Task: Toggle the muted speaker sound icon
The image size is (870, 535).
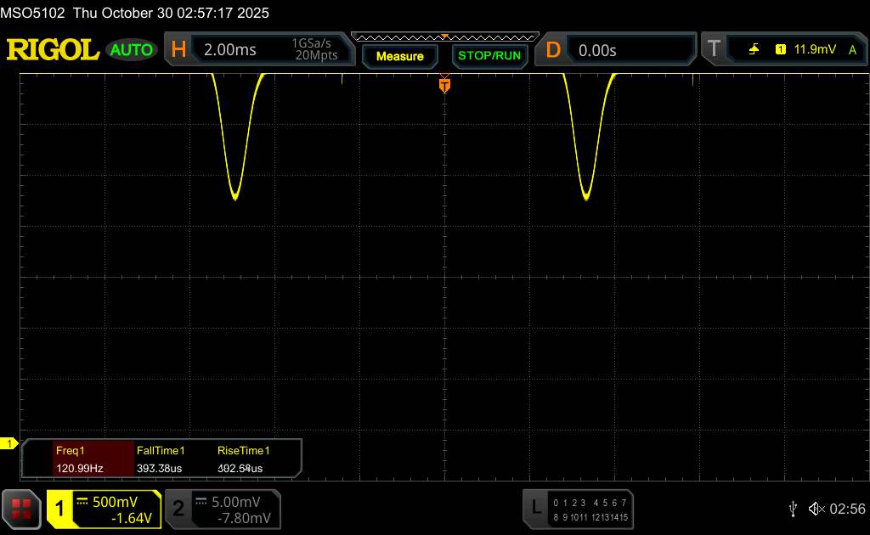Action: click(816, 508)
